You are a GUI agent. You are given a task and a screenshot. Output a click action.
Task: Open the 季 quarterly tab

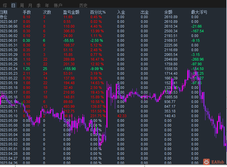(39, 5)
